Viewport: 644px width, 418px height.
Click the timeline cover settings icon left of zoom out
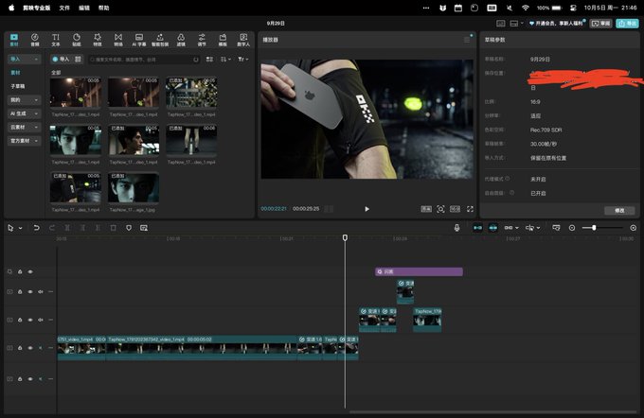click(556, 228)
